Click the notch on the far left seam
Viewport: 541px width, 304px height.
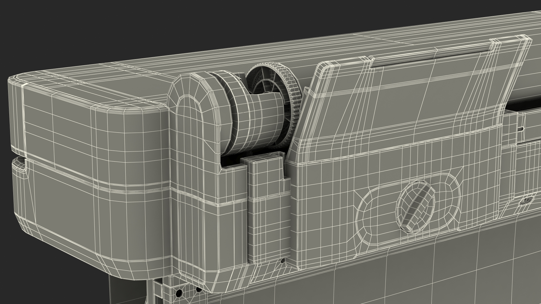coord(20,163)
